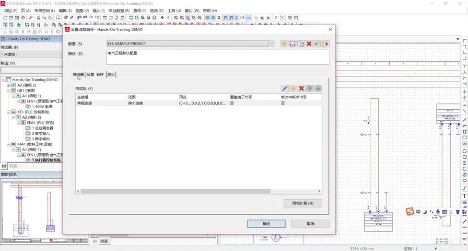Copy the configuration using the duplicate icon
This screenshot has height=251, width=468.
click(301, 43)
